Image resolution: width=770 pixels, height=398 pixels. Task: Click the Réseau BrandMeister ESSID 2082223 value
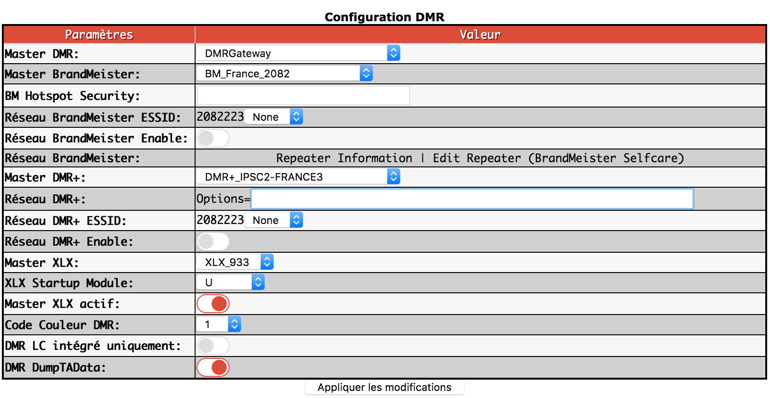pyautogui.click(x=220, y=116)
